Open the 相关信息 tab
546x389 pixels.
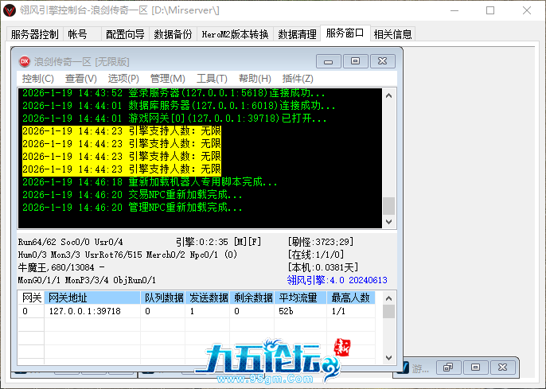point(393,34)
